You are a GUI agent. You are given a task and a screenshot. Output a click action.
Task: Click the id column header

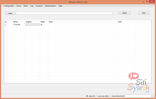tap(8, 22)
